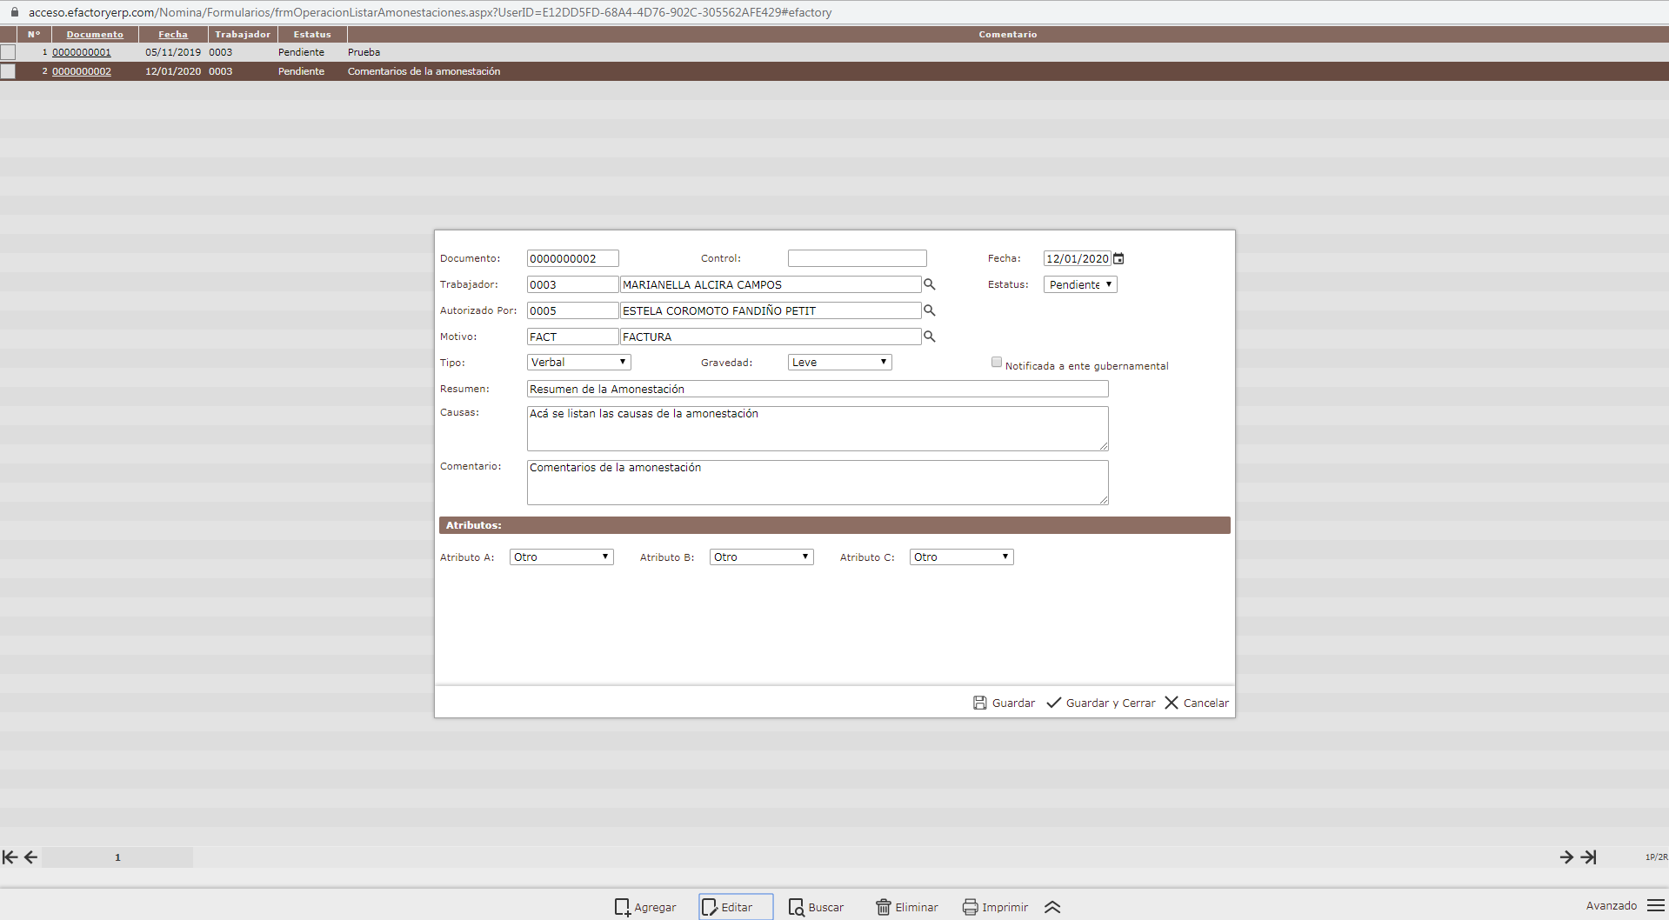This screenshot has height=920, width=1669.
Task: Click Autorizado Por code field 0005
Action: point(573,310)
